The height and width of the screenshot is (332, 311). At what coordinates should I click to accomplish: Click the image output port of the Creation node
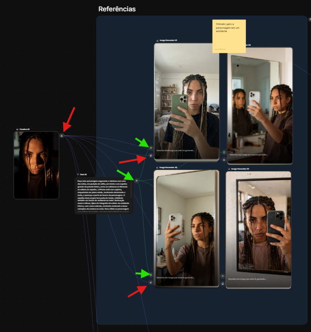point(62,135)
